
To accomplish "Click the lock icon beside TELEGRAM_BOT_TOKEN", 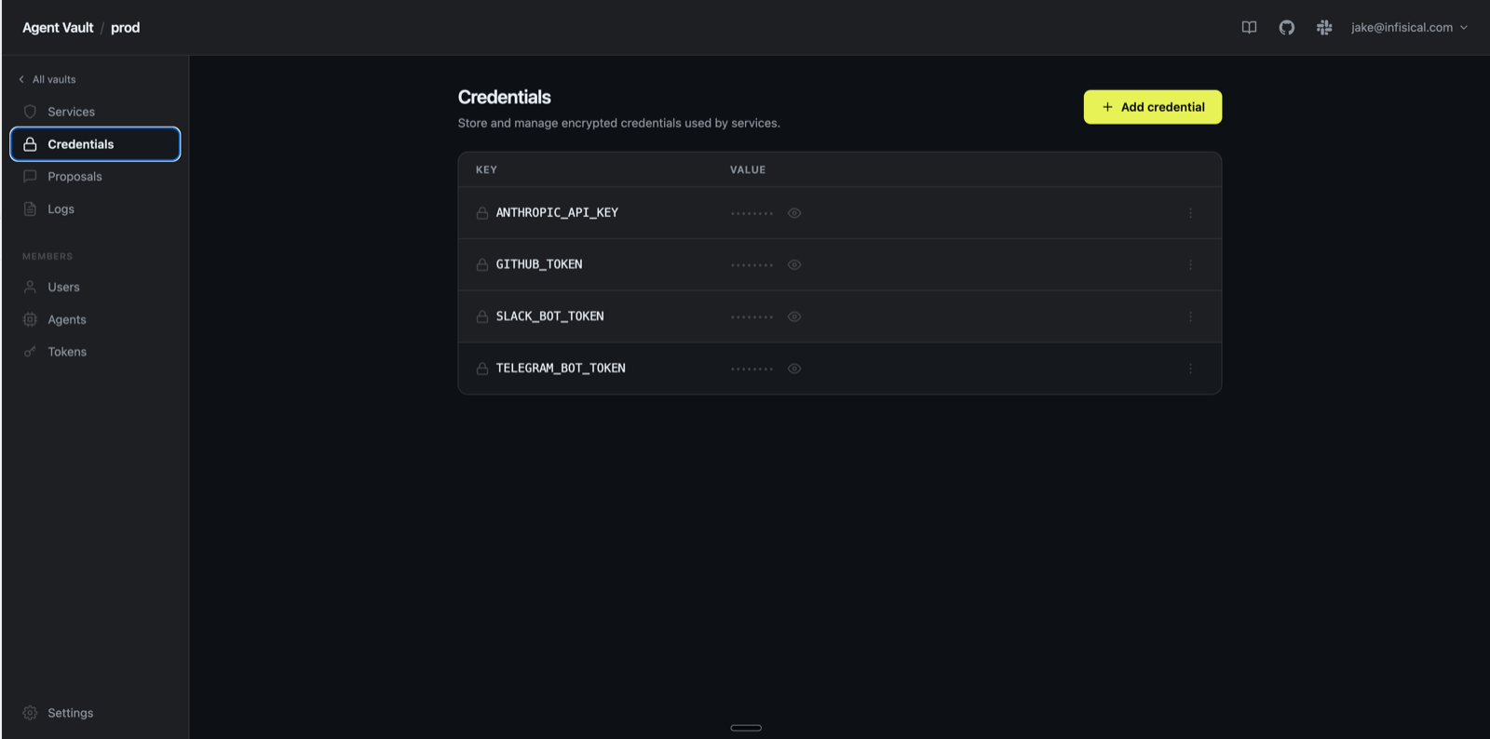I will tap(482, 369).
